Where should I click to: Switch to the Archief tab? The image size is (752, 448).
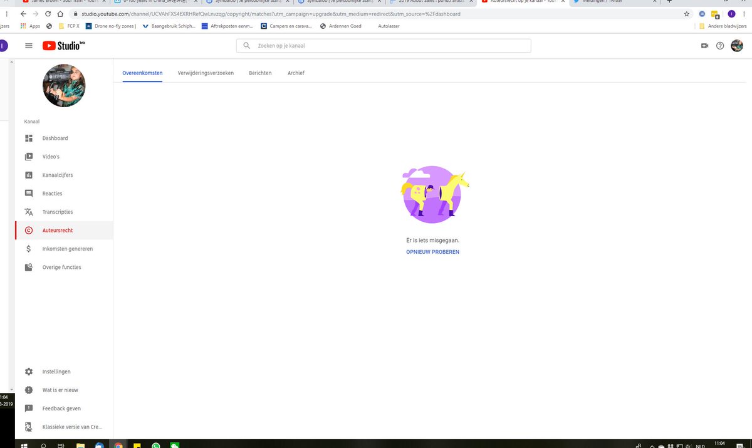[296, 73]
